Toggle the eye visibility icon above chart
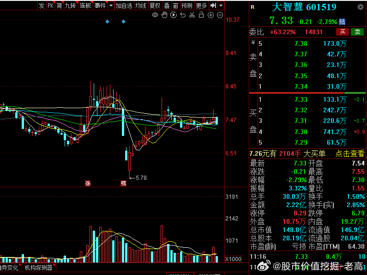This screenshot has width=367, height=275. click(x=155, y=15)
